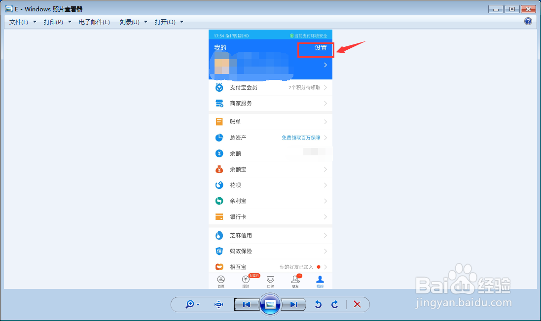The height and width of the screenshot is (321, 541).
Task: Start the slide show
Action: pos(270,304)
